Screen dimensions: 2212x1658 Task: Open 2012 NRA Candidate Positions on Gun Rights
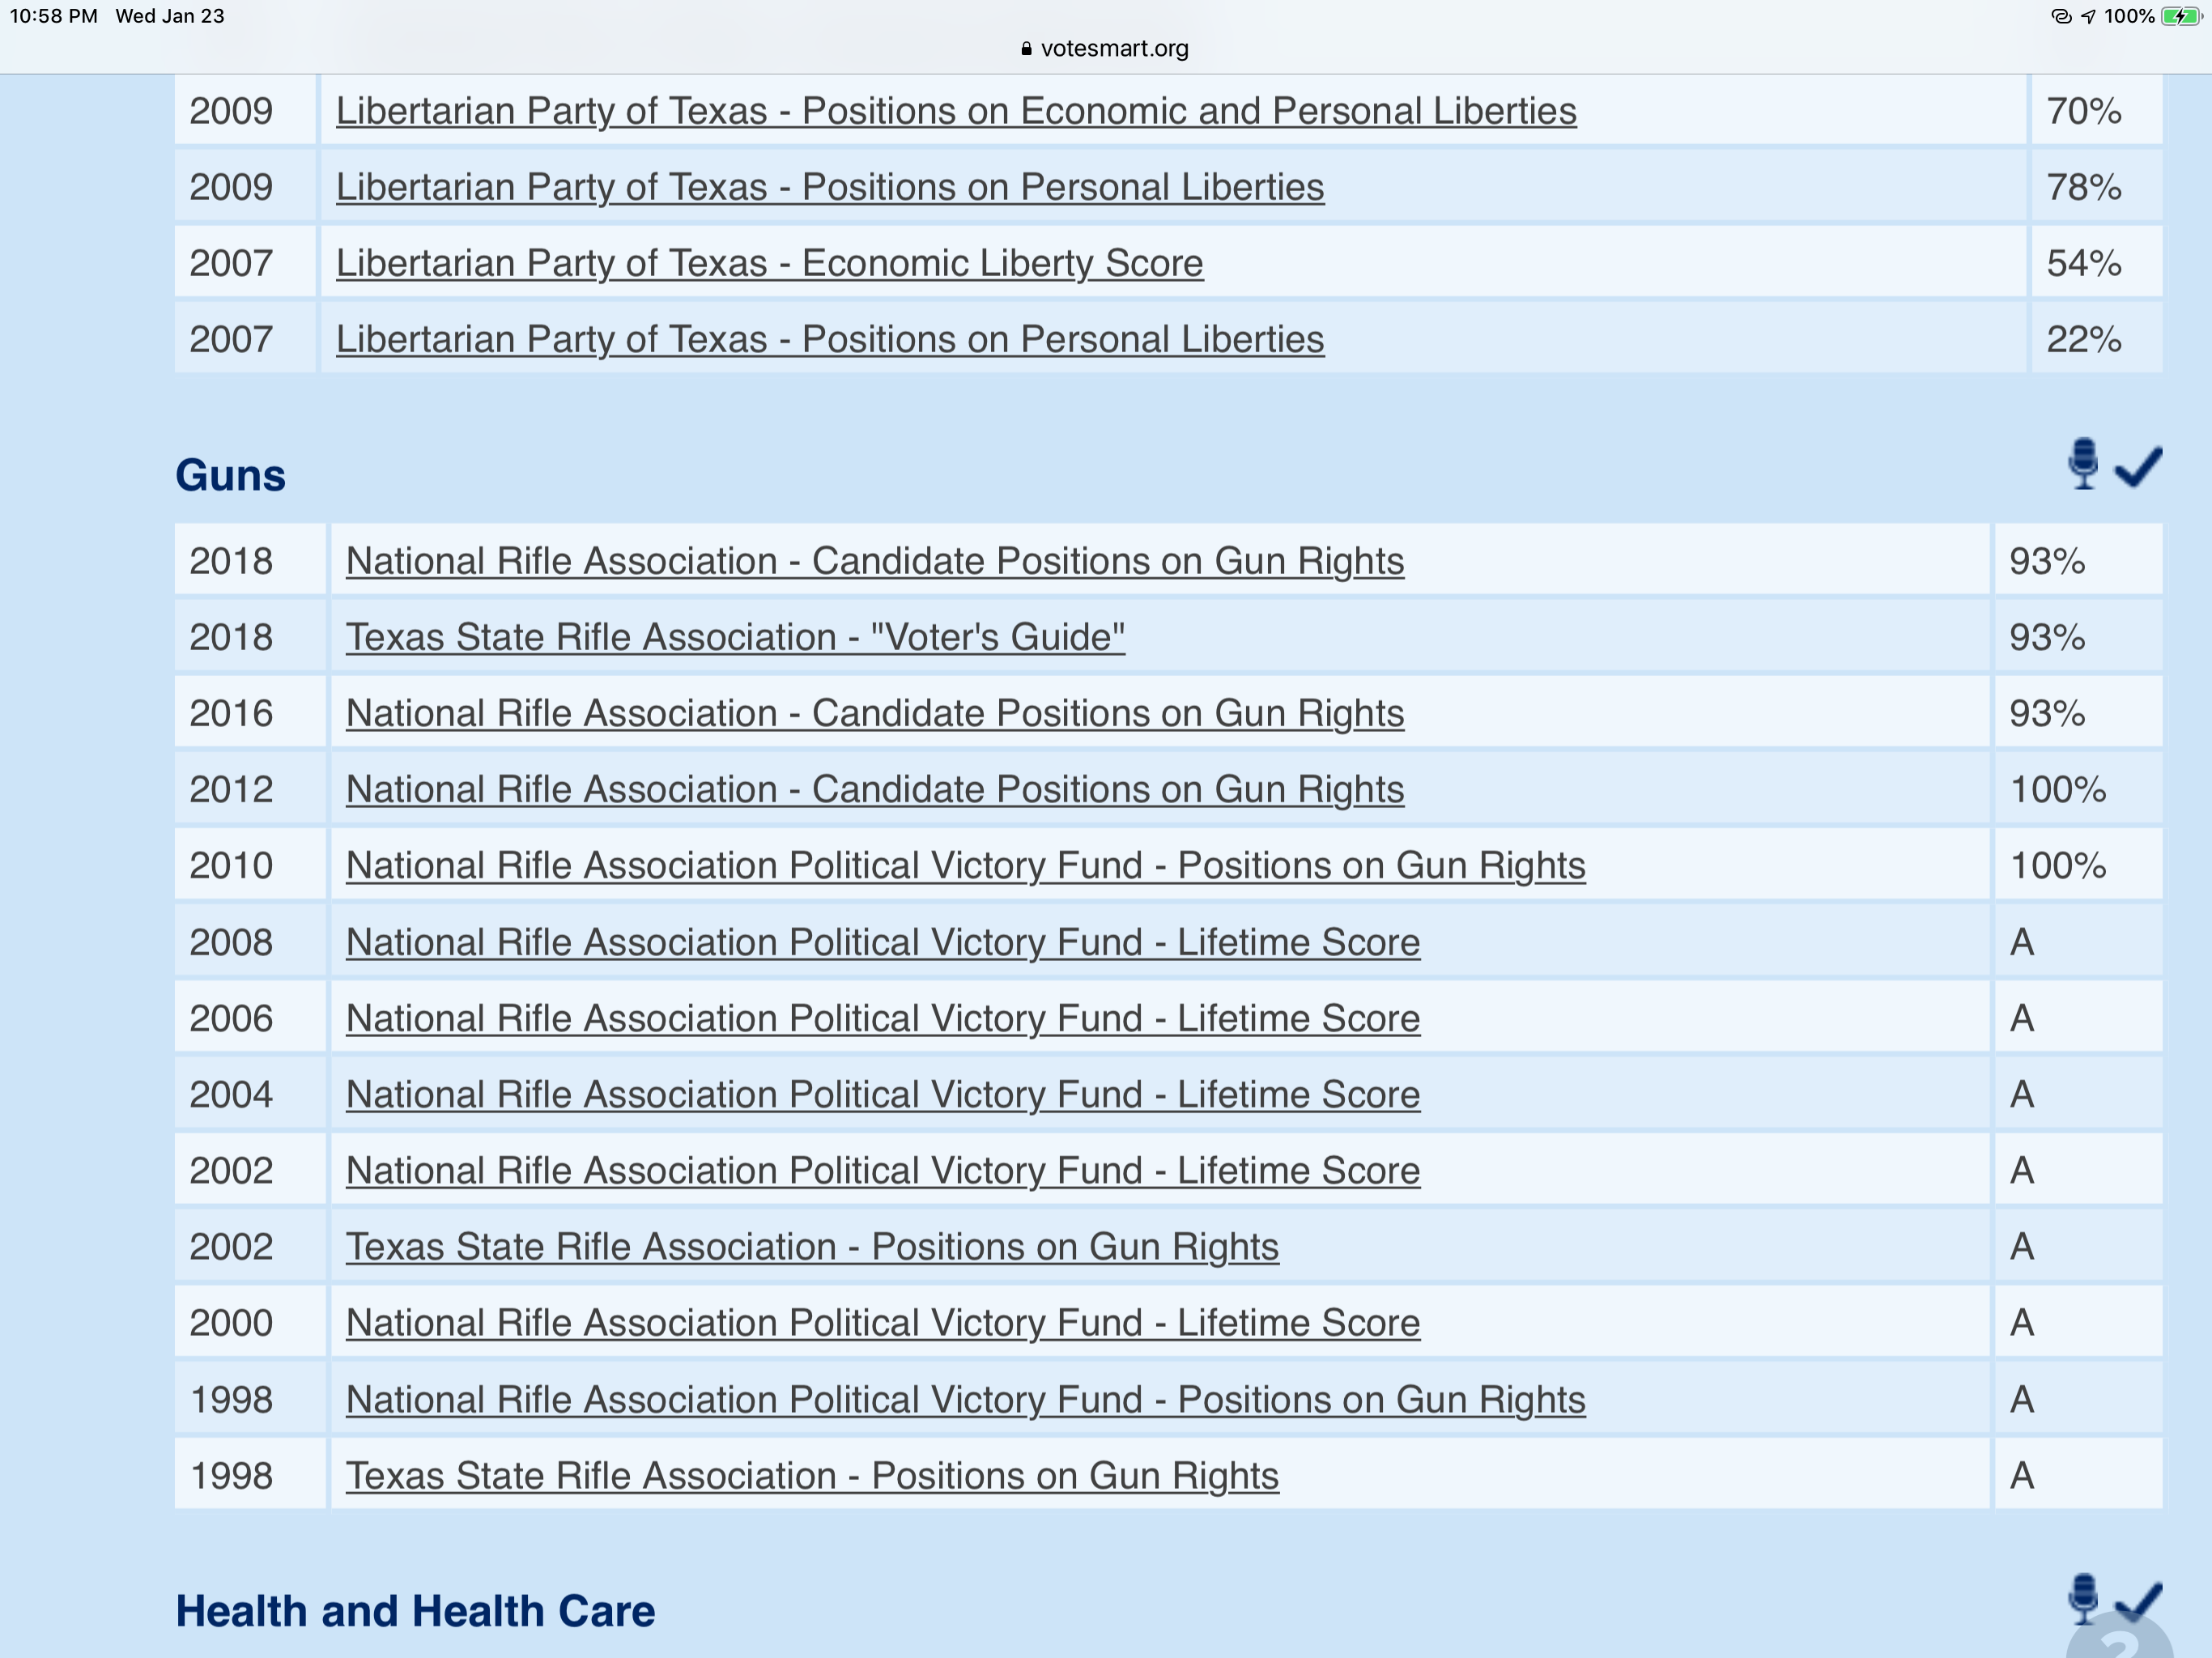875,789
